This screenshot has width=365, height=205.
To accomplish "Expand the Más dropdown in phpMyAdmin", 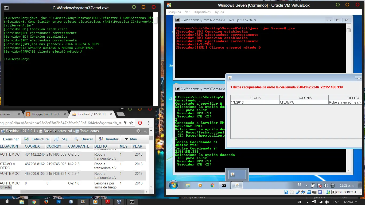I will (x=130, y=139).
